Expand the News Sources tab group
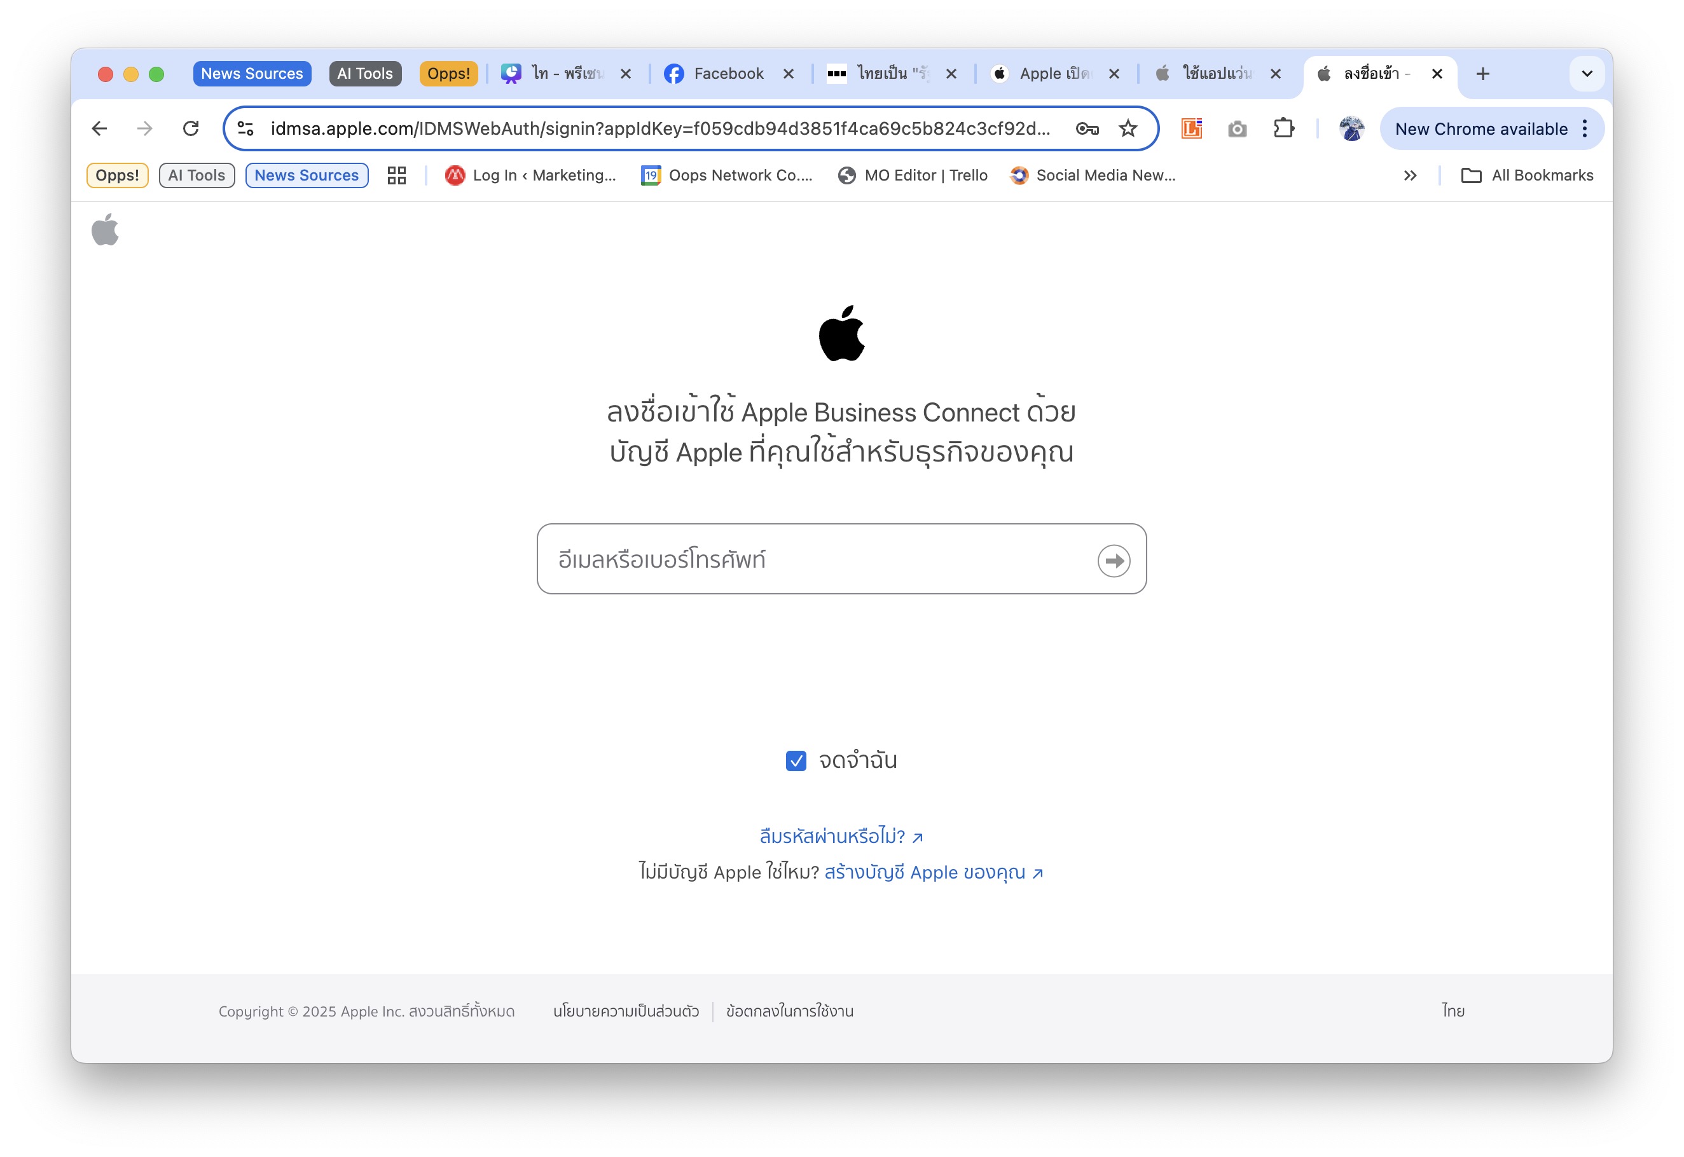This screenshot has height=1157, width=1684. (x=252, y=73)
